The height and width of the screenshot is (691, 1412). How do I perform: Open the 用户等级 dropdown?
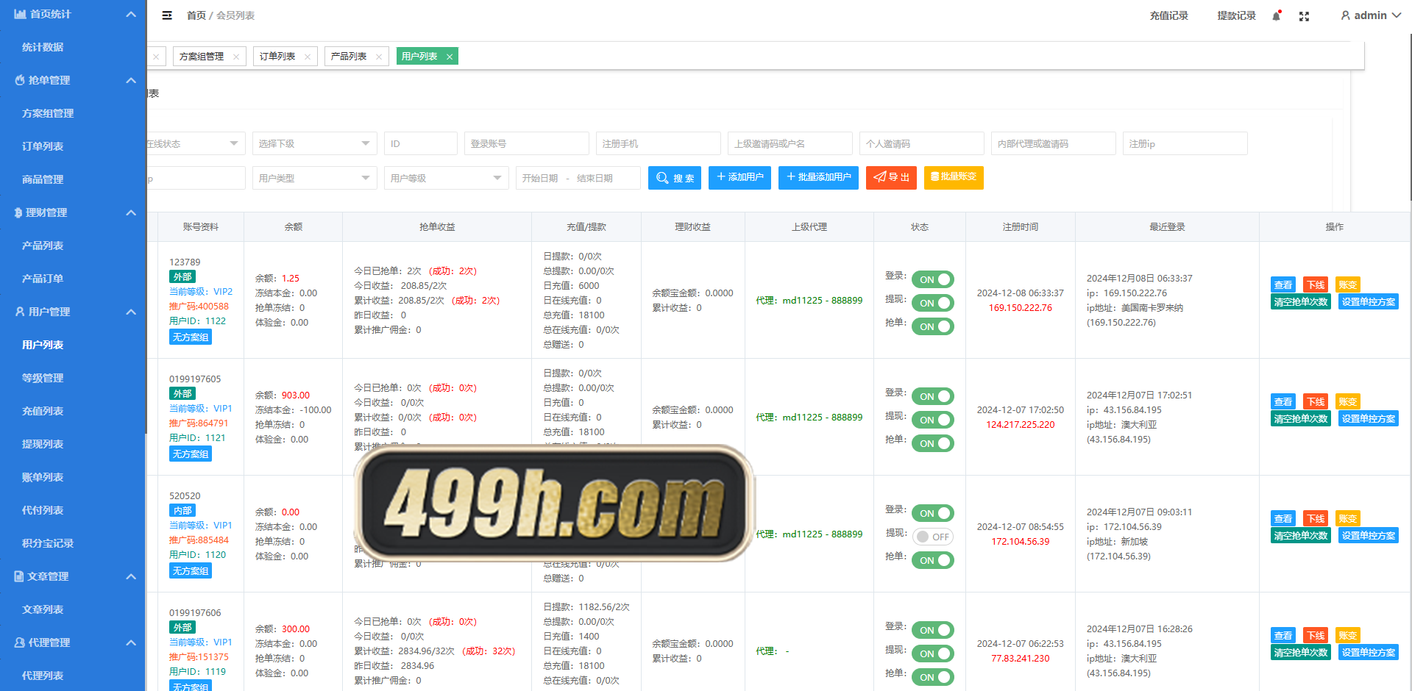pyautogui.click(x=446, y=178)
